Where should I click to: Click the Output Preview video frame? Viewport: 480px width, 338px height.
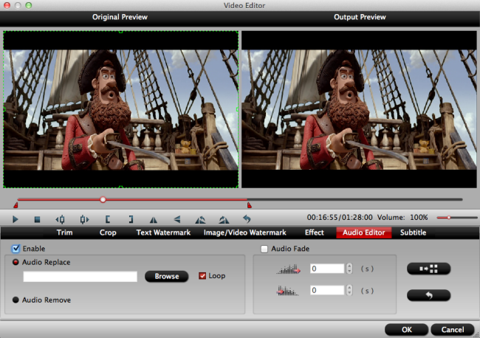pyautogui.click(x=359, y=109)
